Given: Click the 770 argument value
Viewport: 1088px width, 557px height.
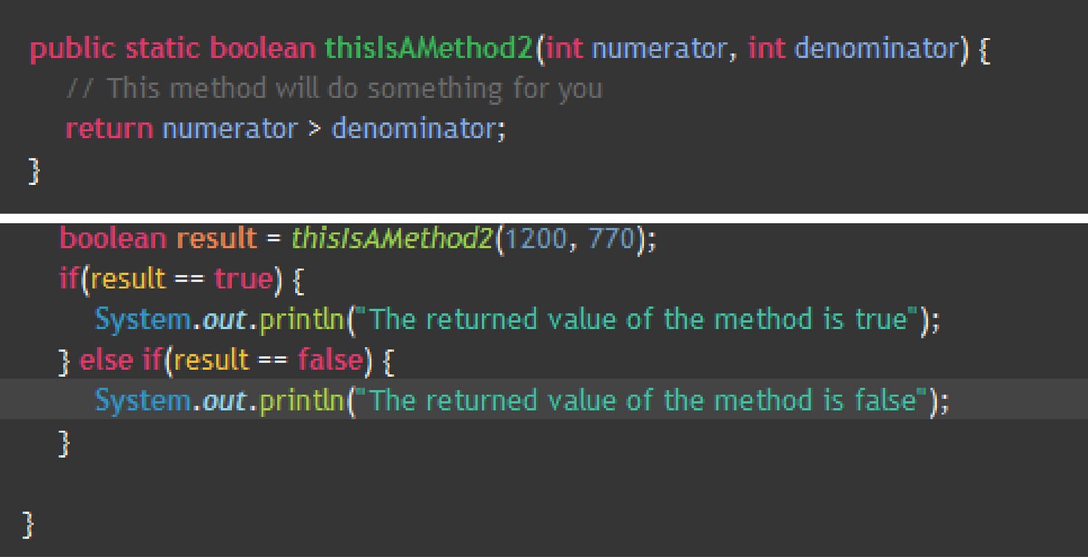Looking at the screenshot, I should pos(611,239).
